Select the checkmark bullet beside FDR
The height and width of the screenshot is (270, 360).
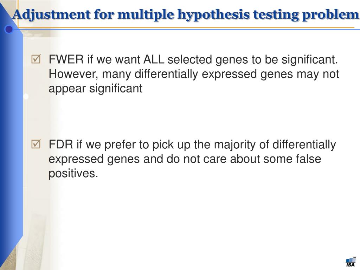tap(36, 144)
